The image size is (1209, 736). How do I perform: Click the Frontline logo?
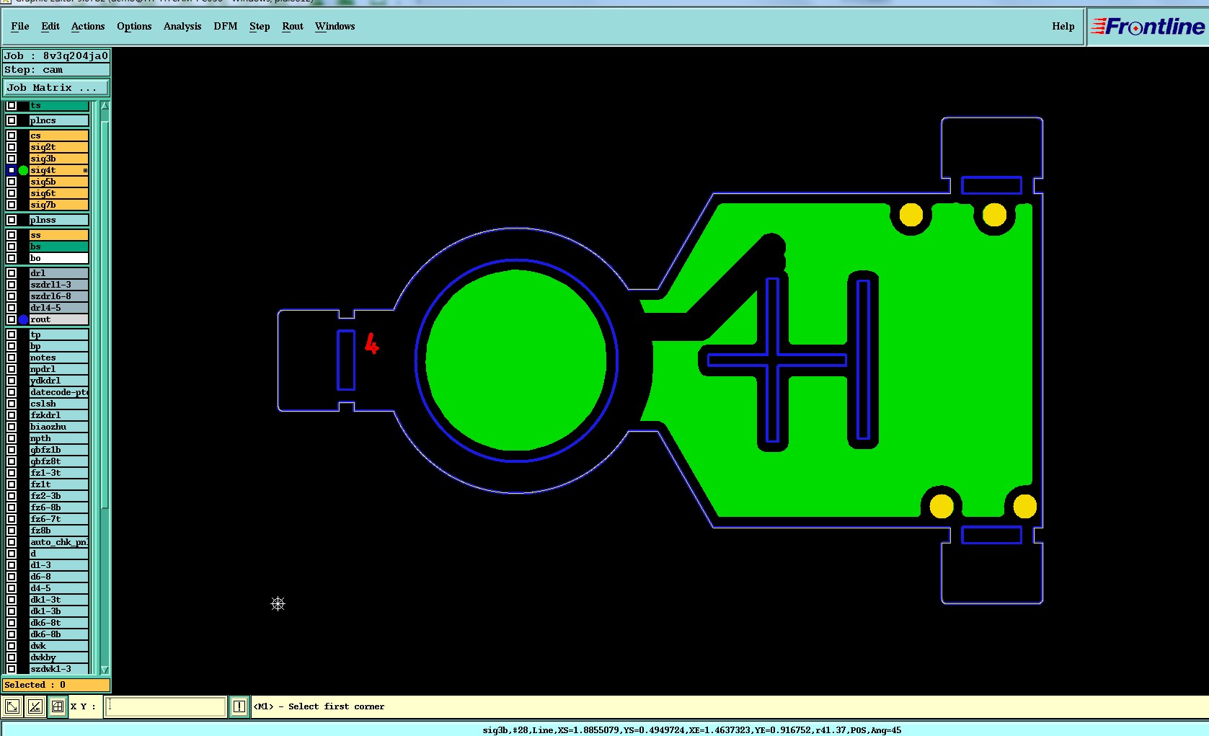[x=1148, y=27]
